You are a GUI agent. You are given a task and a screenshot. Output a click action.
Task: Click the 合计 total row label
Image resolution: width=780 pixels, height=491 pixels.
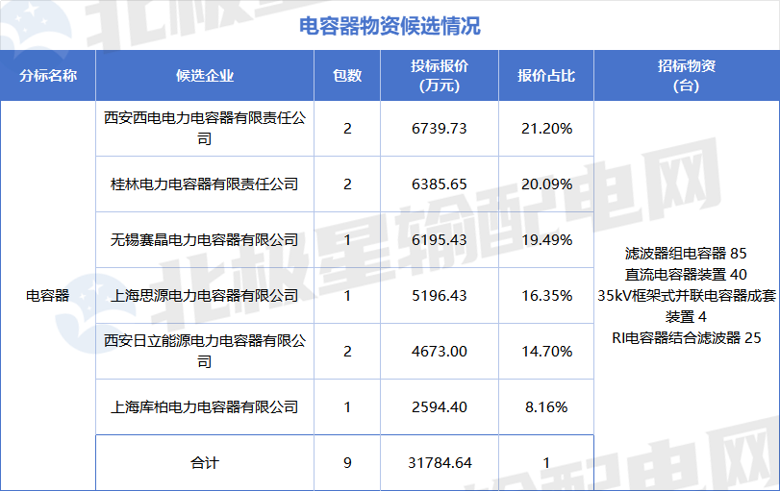point(205,463)
